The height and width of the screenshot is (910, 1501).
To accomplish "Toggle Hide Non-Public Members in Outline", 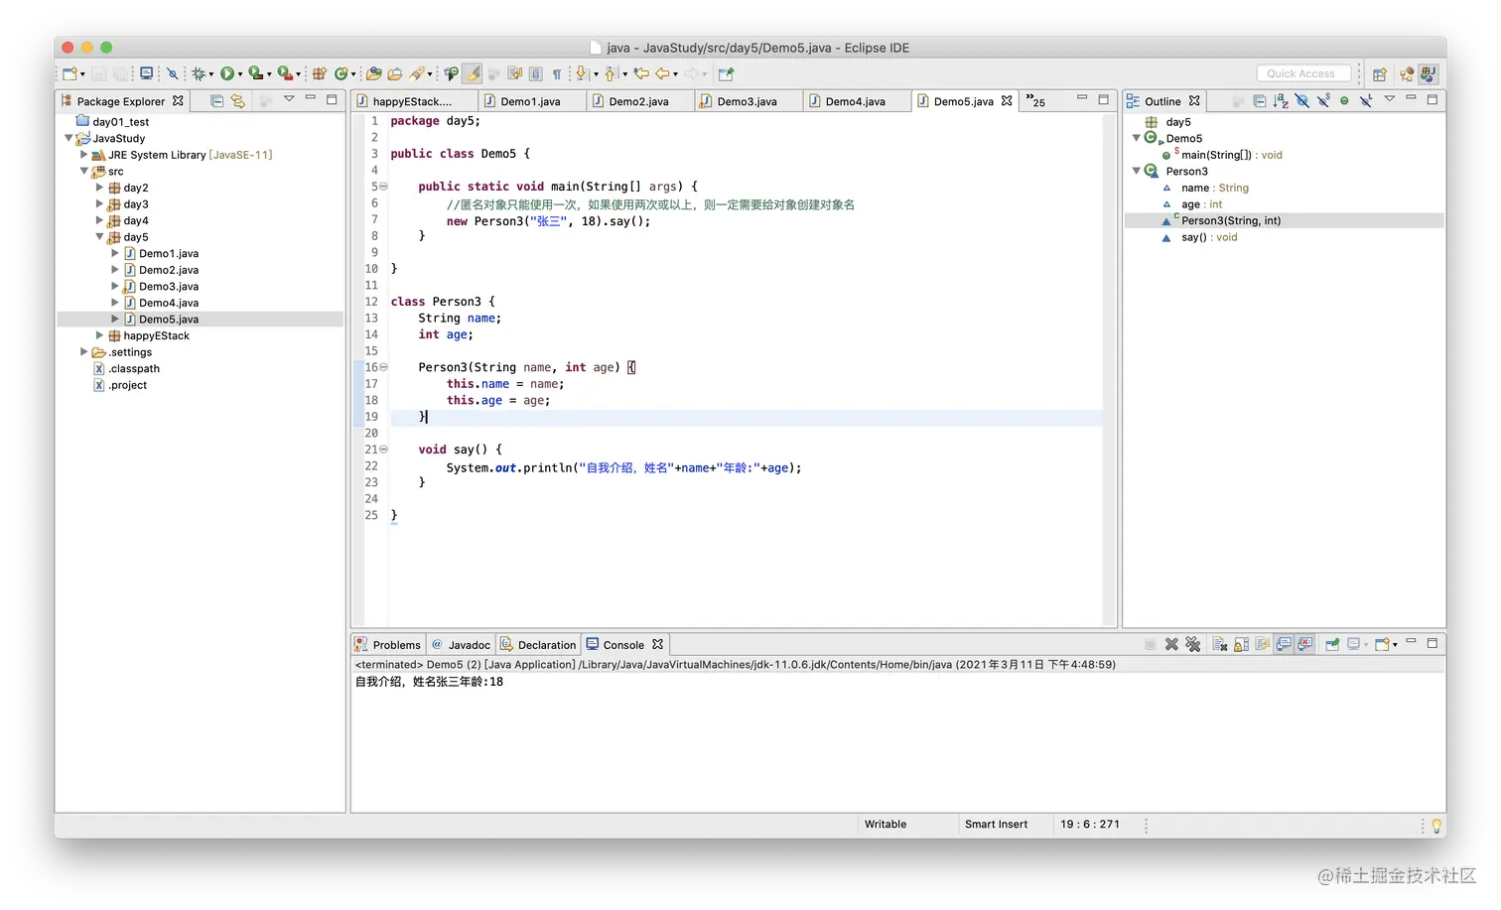I will [x=1344, y=100].
